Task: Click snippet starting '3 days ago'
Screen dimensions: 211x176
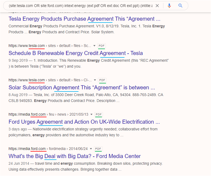Action: (x=83, y=132)
